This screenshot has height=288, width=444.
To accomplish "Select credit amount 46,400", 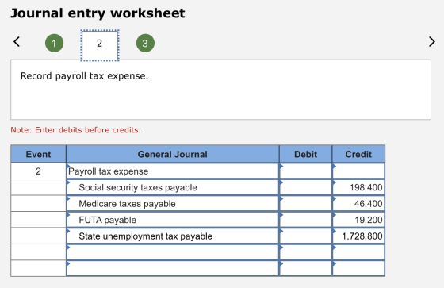I will (358, 204).
